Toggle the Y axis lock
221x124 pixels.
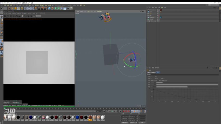[x=29, y=8]
